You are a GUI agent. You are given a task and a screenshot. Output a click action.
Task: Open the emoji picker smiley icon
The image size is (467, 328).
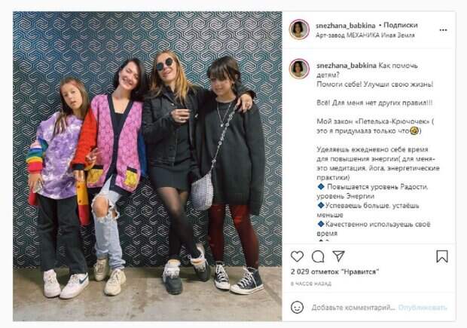pos(297,307)
